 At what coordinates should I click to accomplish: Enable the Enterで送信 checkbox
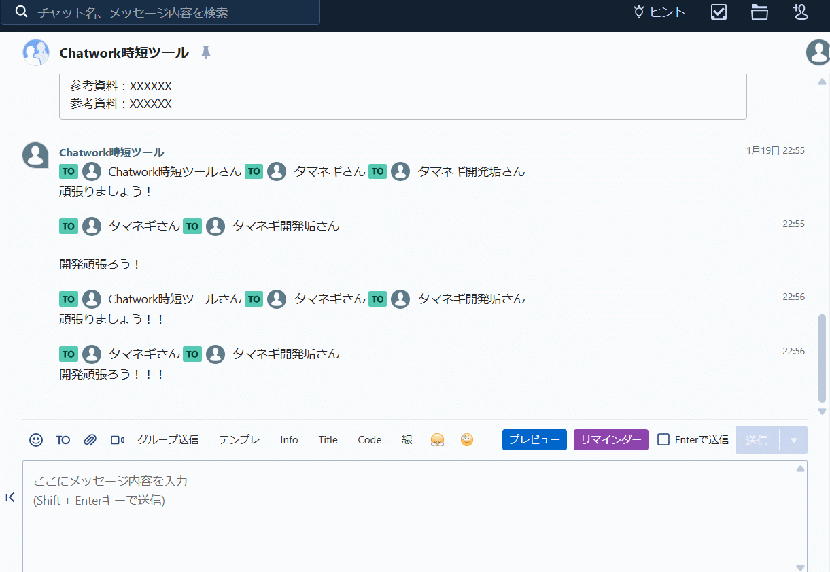point(663,440)
